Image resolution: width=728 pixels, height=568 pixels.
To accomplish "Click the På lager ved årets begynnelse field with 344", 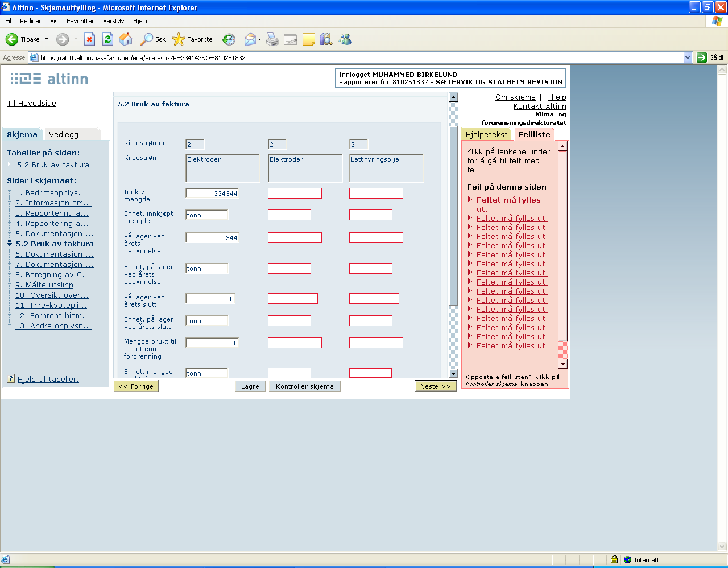I will [212, 238].
